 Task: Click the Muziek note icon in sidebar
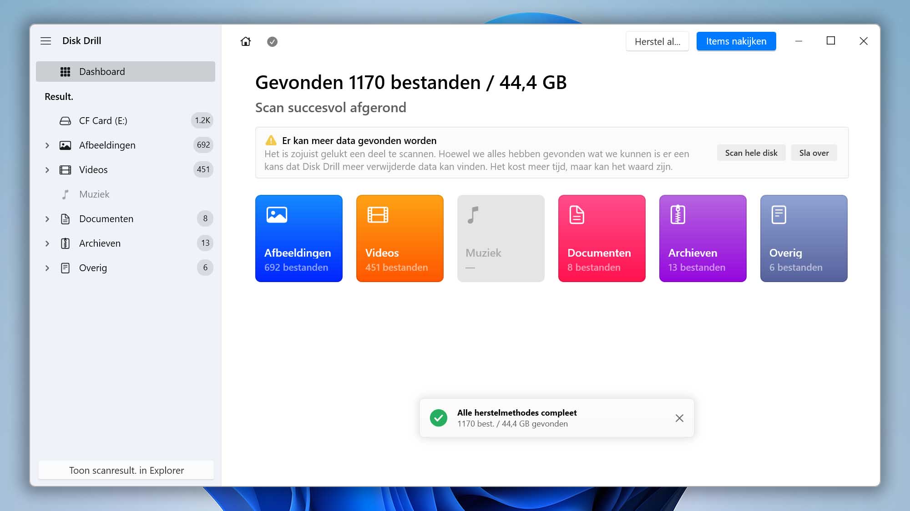coord(65,194)
